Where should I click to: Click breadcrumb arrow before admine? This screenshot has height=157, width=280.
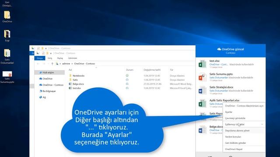pos(60,64)
